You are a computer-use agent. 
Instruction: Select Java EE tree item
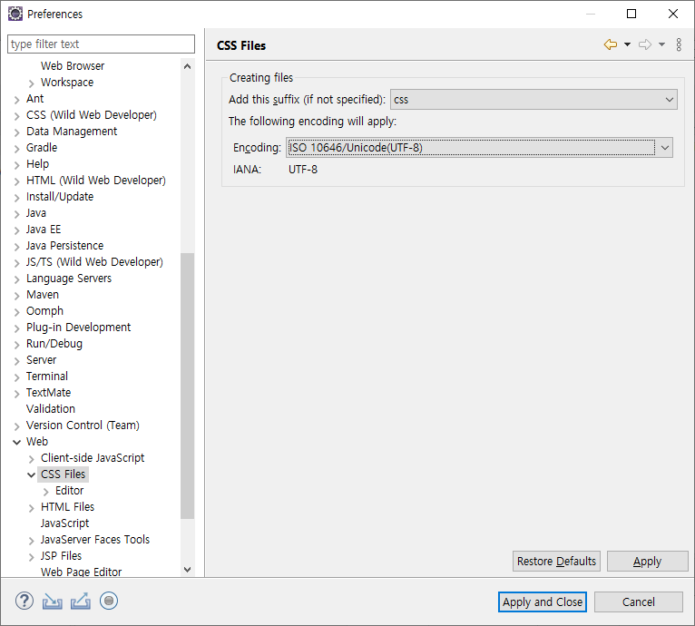44,230
